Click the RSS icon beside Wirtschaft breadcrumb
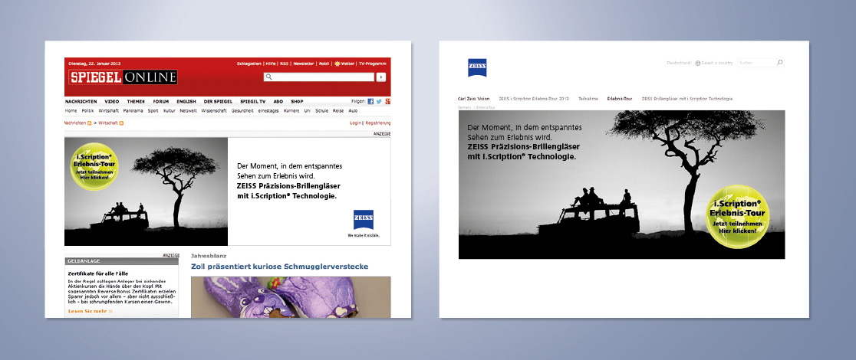 121,123
